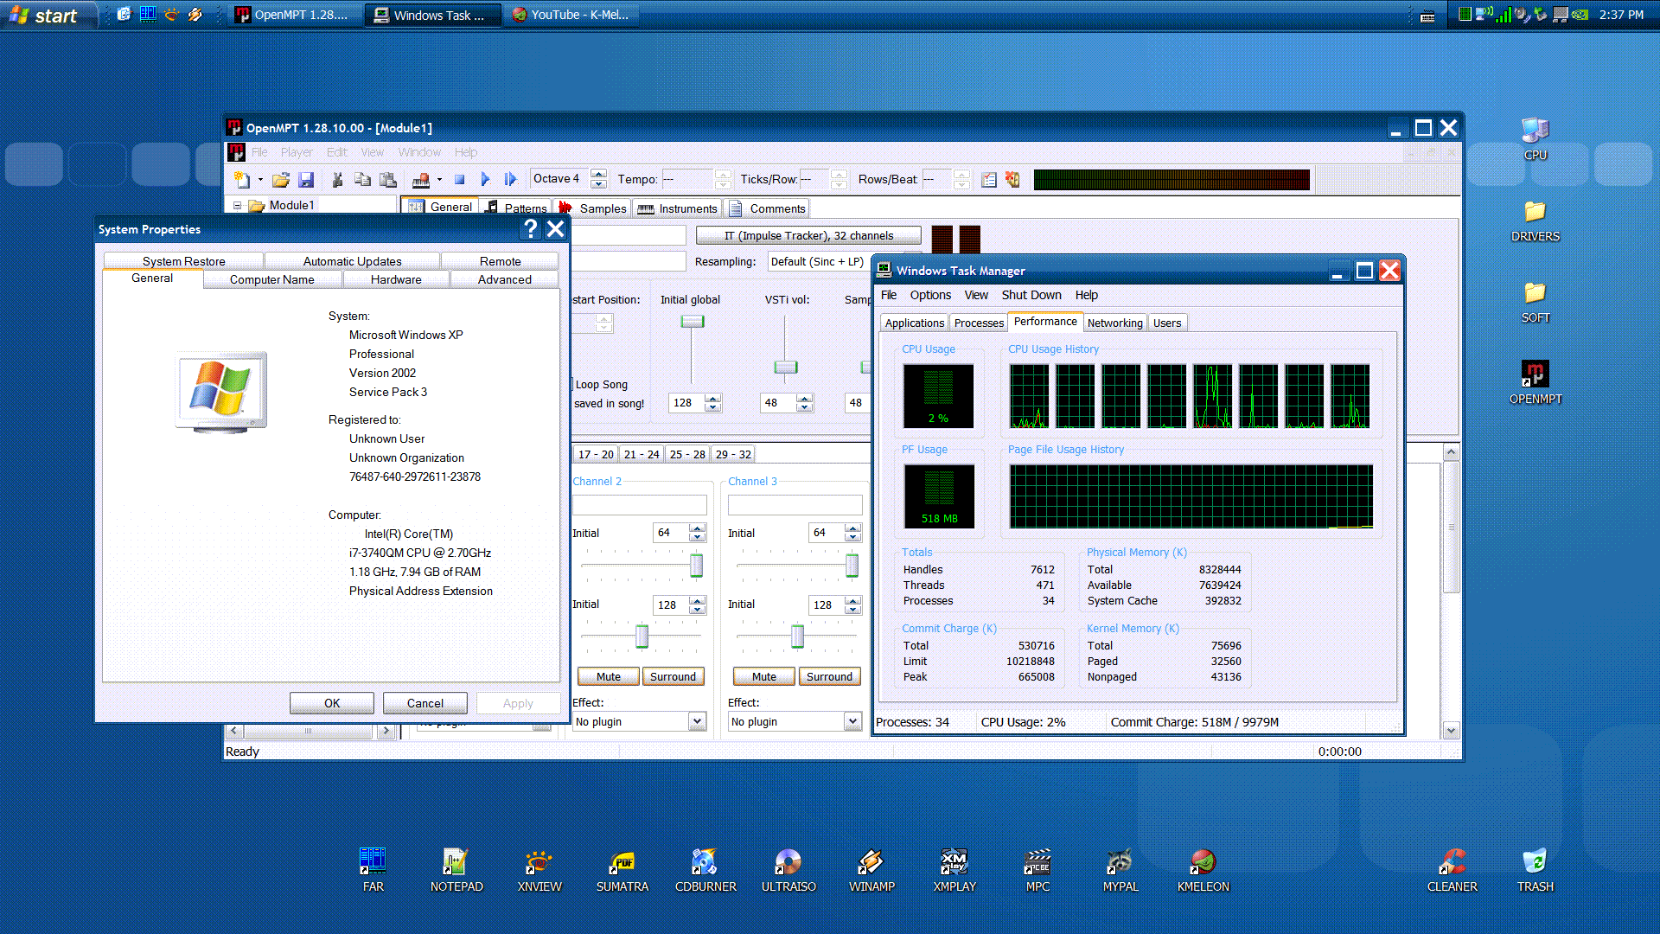The image size is (1660, 934).
Task: Toggle Mute for Channel 3
Action: (764, 676)
